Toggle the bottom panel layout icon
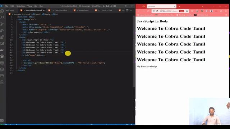 [x=107, y=6]
